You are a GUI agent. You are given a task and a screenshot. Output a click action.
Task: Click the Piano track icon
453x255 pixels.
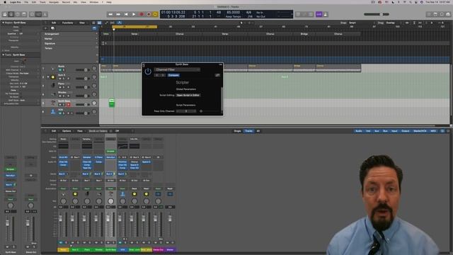(53, 86)
